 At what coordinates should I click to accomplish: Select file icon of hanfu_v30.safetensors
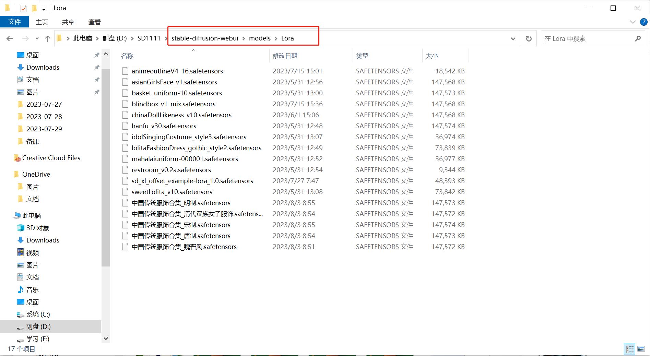tap(125, 126)
